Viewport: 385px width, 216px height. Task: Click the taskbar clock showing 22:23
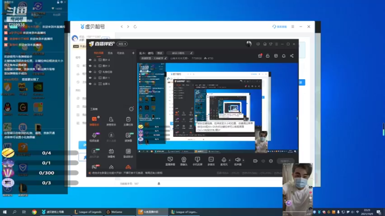[x=367, y=212]
